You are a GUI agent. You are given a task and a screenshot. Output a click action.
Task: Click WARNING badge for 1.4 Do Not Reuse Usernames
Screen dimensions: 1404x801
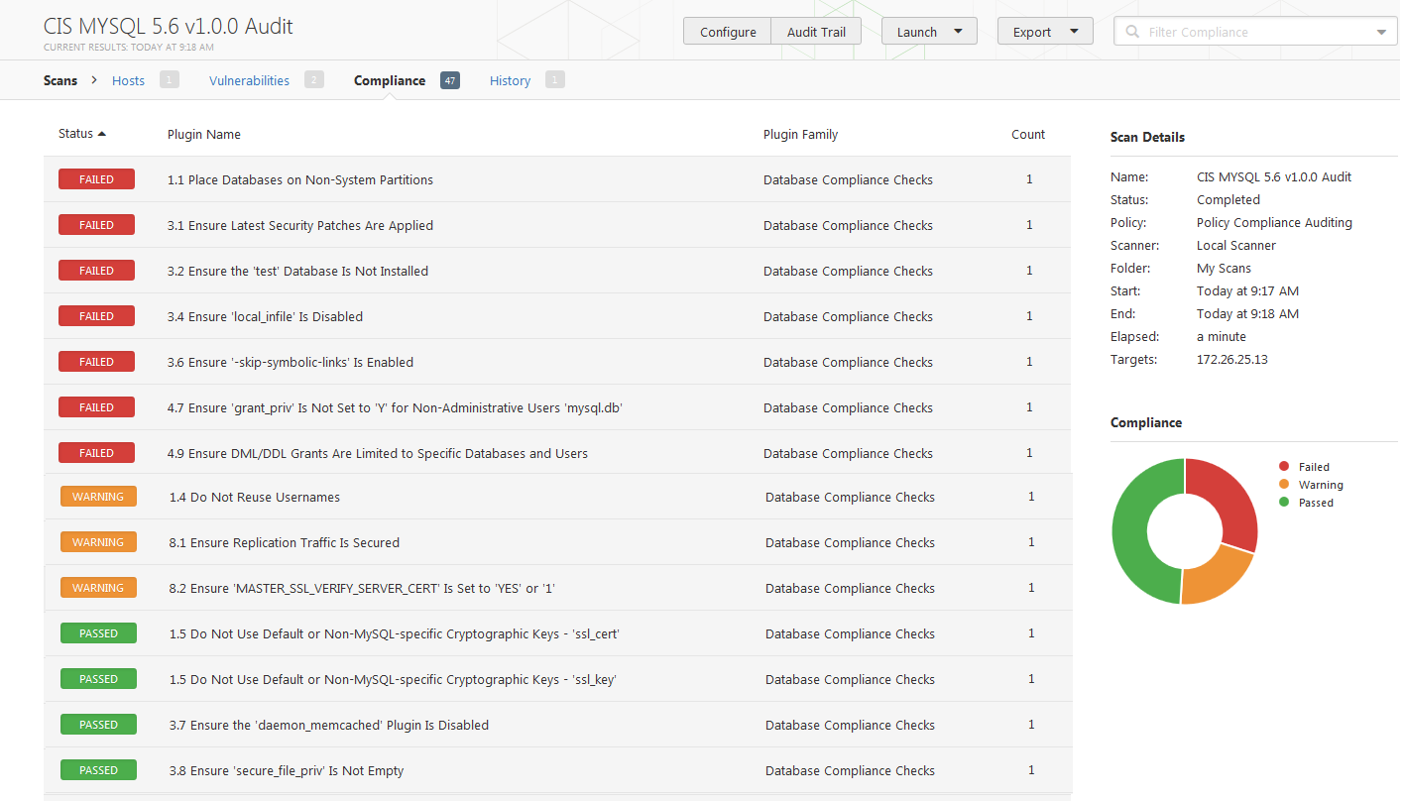(98, 497)
